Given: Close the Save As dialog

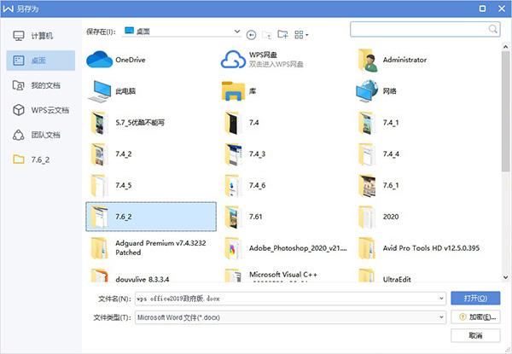Looking at the screenshot, I should (502, 9).
